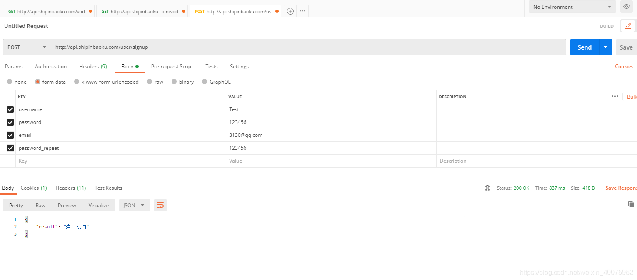Screen dimensions: 637x280
Task: Toggle line wrap icon in response toolbar
Action: [160, 205]
